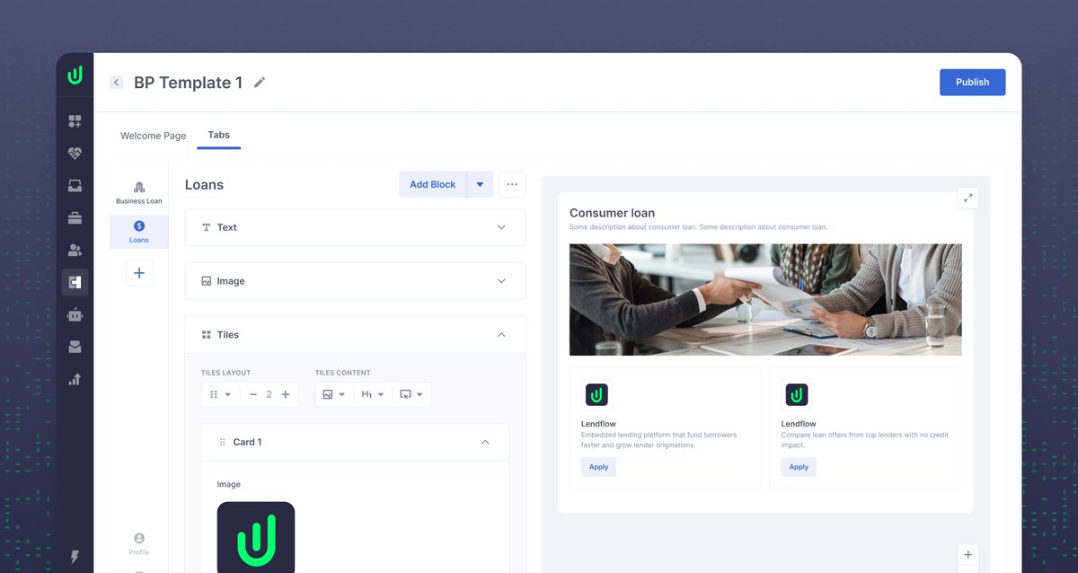Click the Lendflow logo at sidebar top
Viewport: 1078px width, 573px height.
tap(75, 74)
